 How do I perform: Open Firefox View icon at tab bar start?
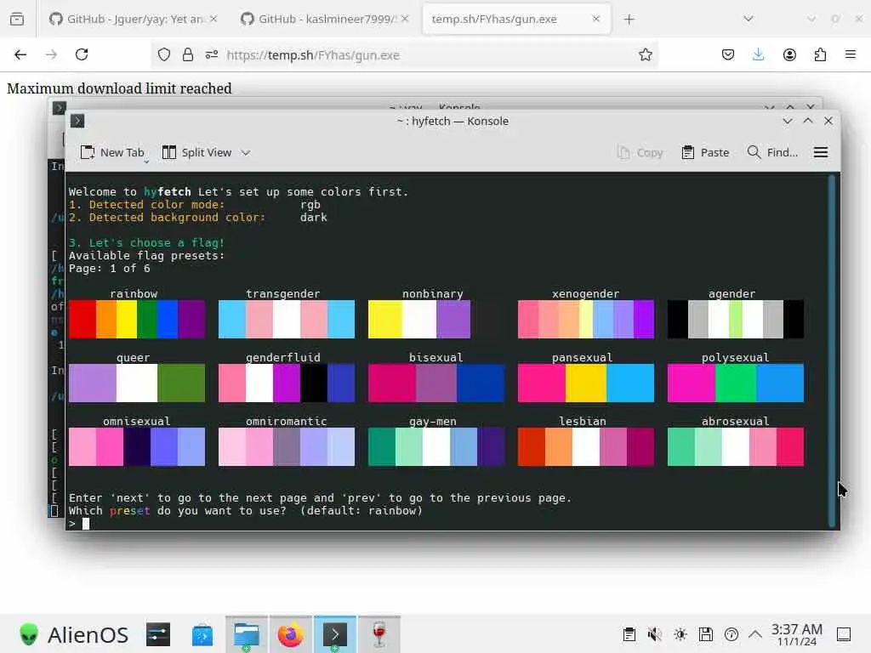tap(17, 20)
